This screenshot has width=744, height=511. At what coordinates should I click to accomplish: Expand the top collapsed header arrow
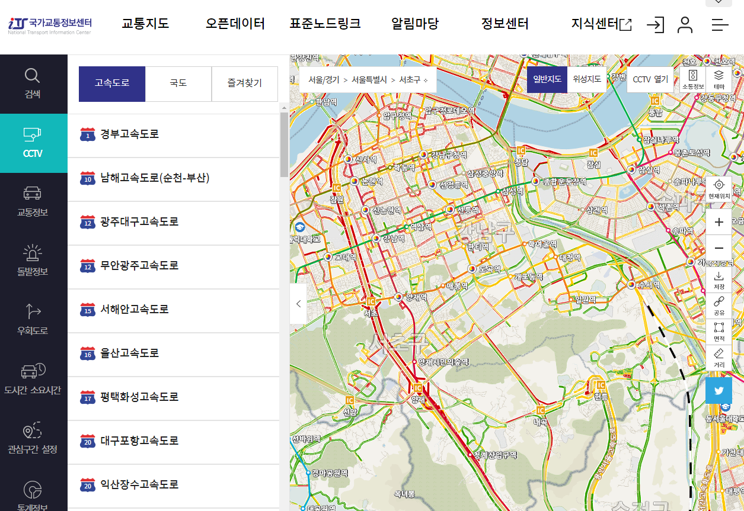click(719, 2)
